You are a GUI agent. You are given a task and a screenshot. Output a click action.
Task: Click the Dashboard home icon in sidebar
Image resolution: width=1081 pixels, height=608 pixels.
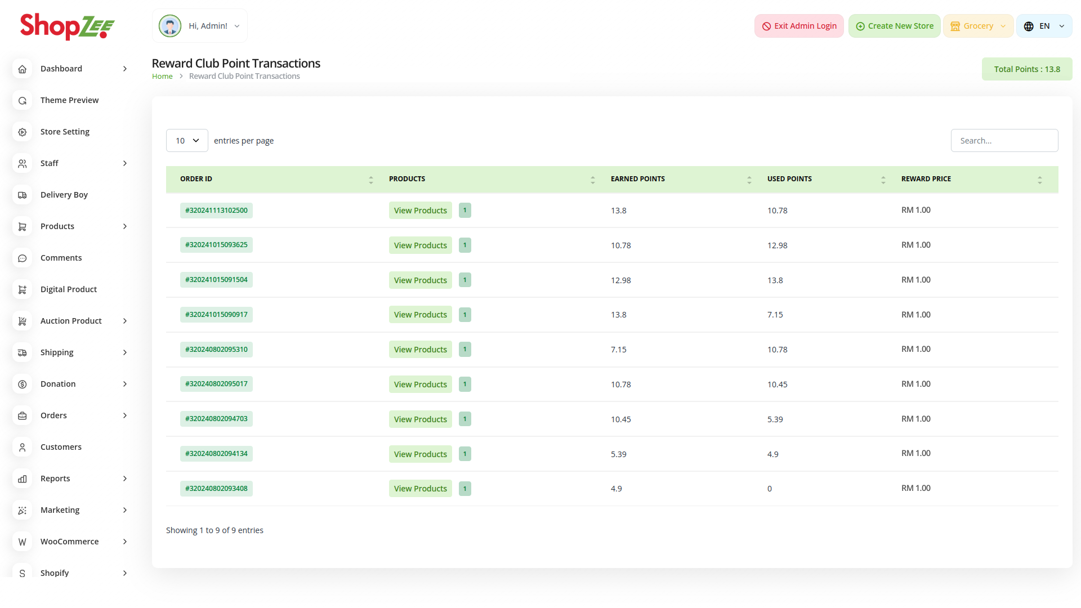pyautogui.click(x=23, y=69)
